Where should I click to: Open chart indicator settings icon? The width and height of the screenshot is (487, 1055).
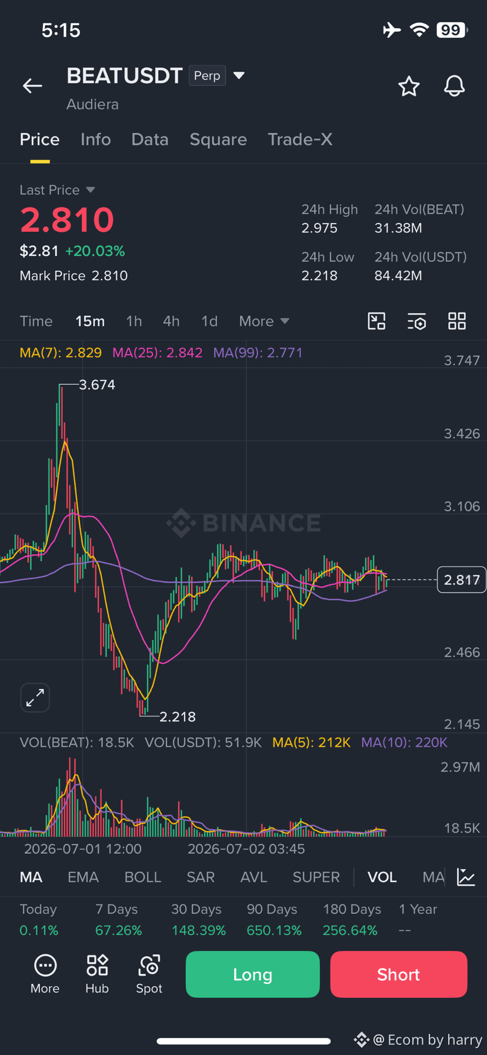[417, 321]
